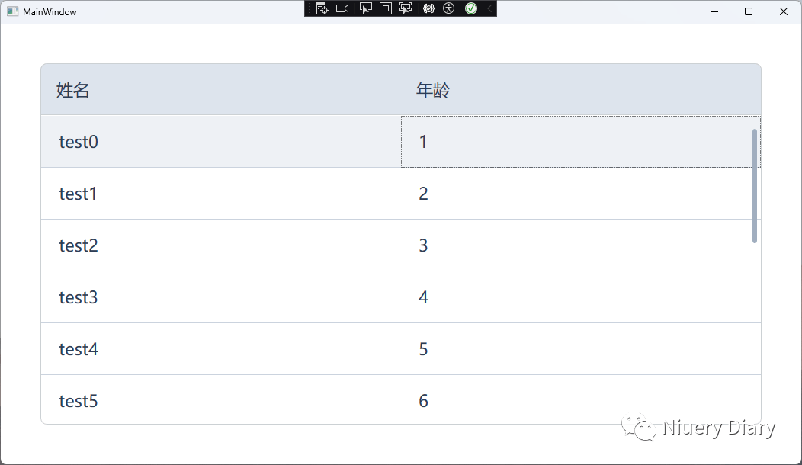Click the green checkmark status icon

pyautogui.click(x=471, y=8)
